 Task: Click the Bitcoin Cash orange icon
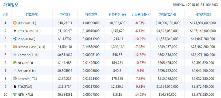click(x=15, y=47)
